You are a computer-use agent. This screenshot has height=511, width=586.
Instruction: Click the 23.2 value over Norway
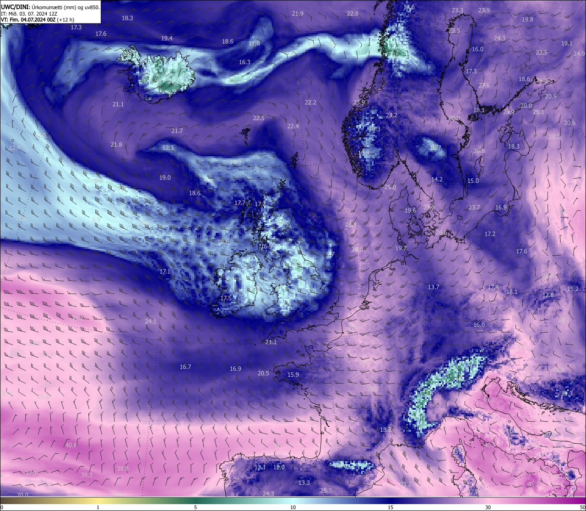(391, 115)
